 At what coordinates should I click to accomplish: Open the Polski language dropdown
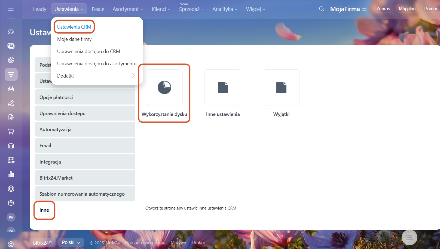(71, 242)
